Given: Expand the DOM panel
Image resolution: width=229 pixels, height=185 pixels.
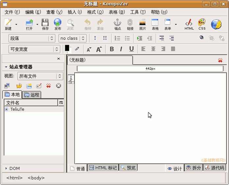Looking at the screenshot, I should click(x=6, y=168).
